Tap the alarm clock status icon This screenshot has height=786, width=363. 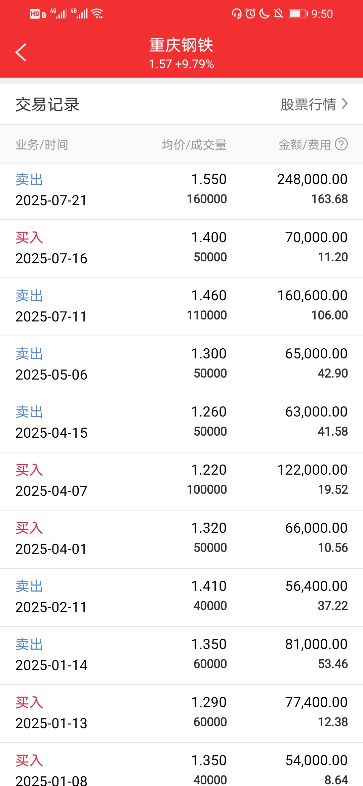250,13
